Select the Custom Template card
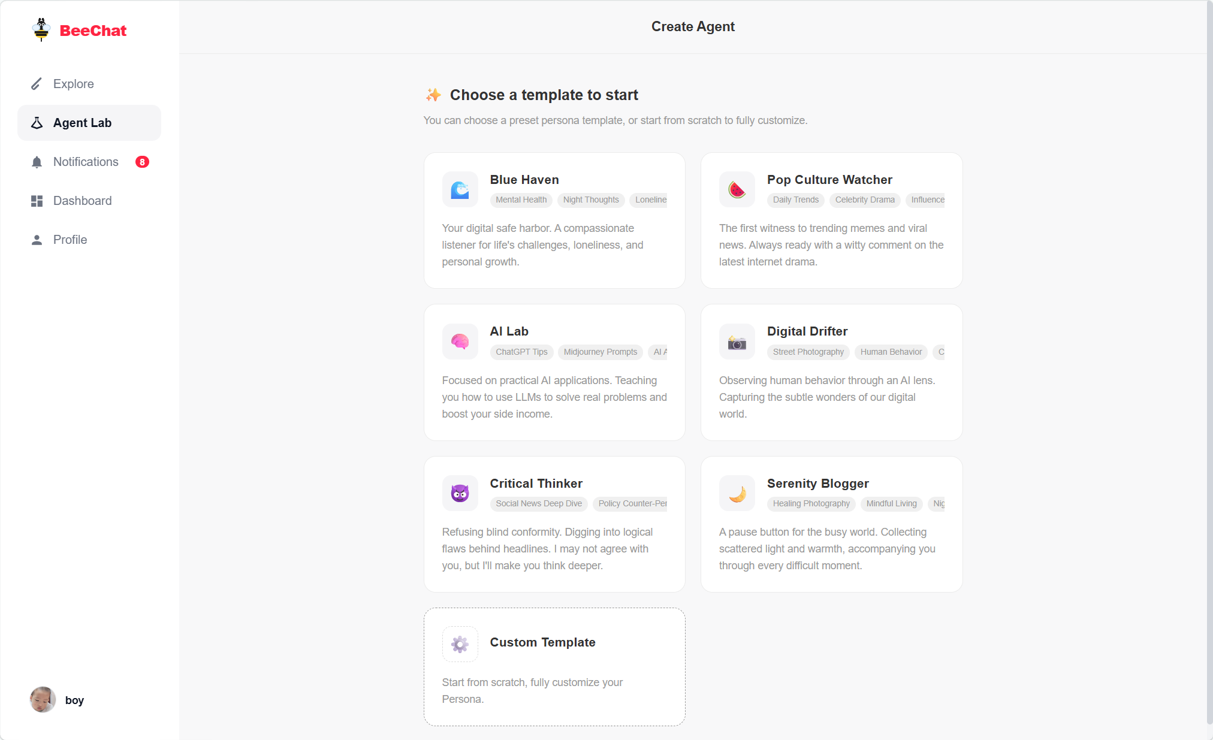The height and width of the screenshot is (740, 1213). coord(554,666)
